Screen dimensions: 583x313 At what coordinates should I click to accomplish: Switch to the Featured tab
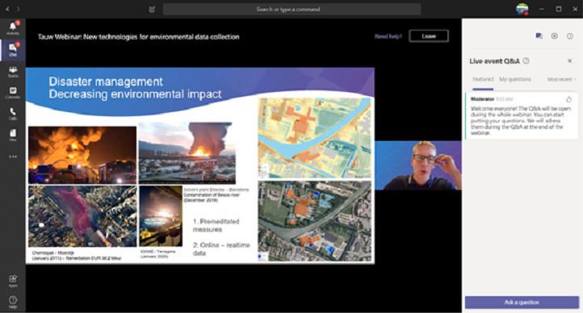483,79
